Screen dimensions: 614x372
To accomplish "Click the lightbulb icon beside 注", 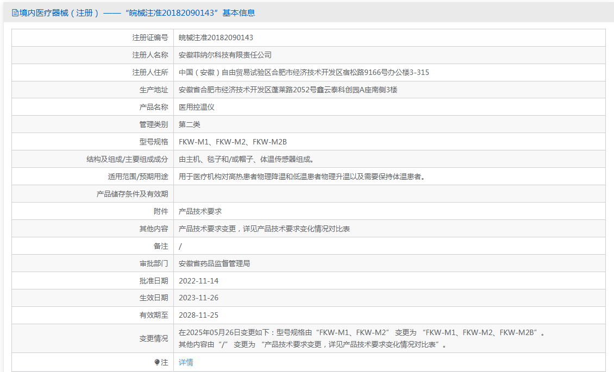I will click(x=157, y=363).
